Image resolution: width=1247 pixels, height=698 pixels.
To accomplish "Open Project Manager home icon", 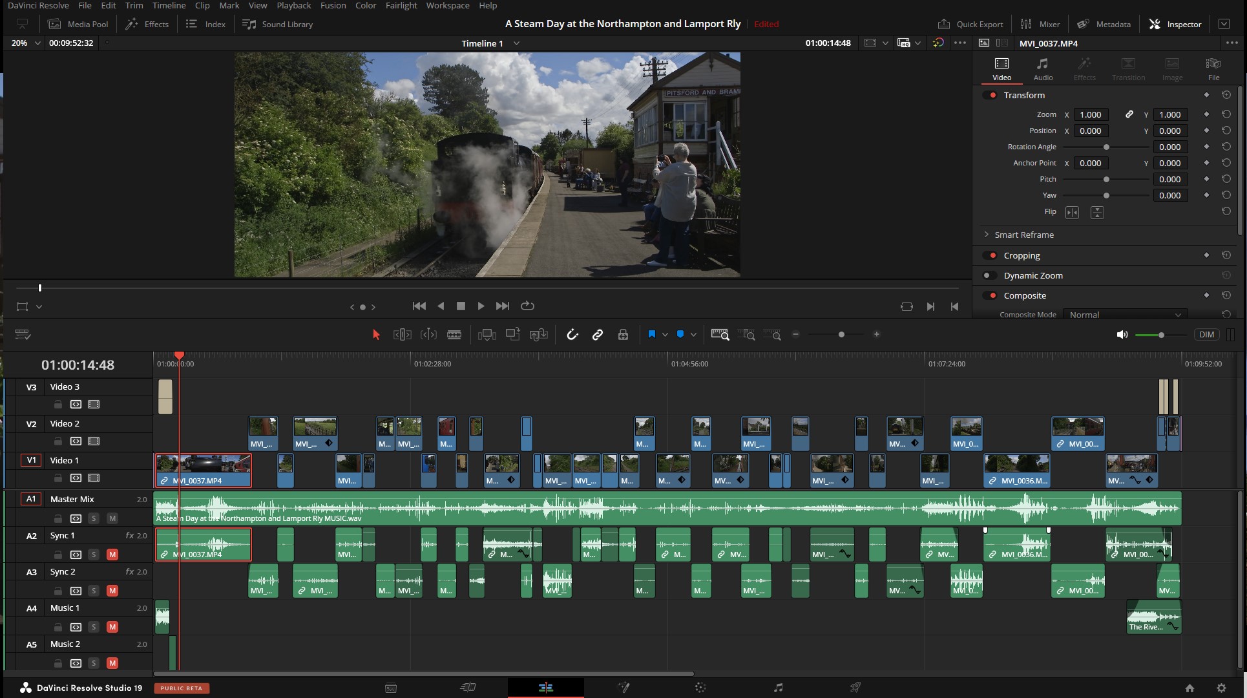I will (1189, 688).
